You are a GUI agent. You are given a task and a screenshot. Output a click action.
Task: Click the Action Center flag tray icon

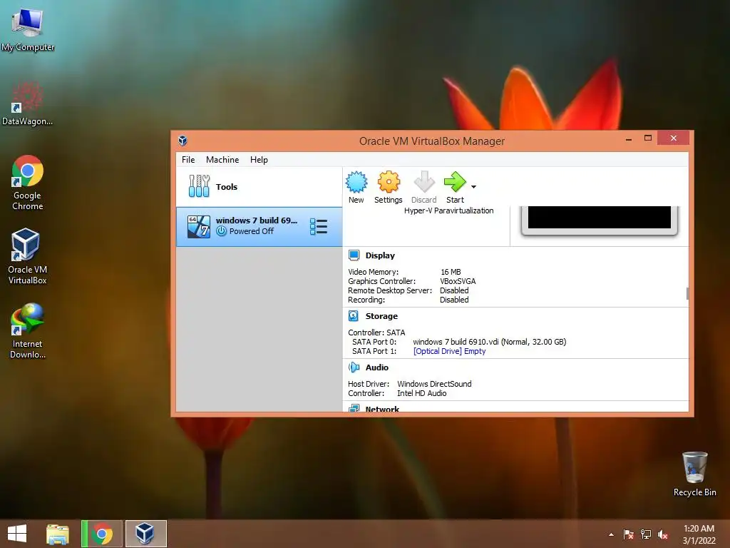629,534
